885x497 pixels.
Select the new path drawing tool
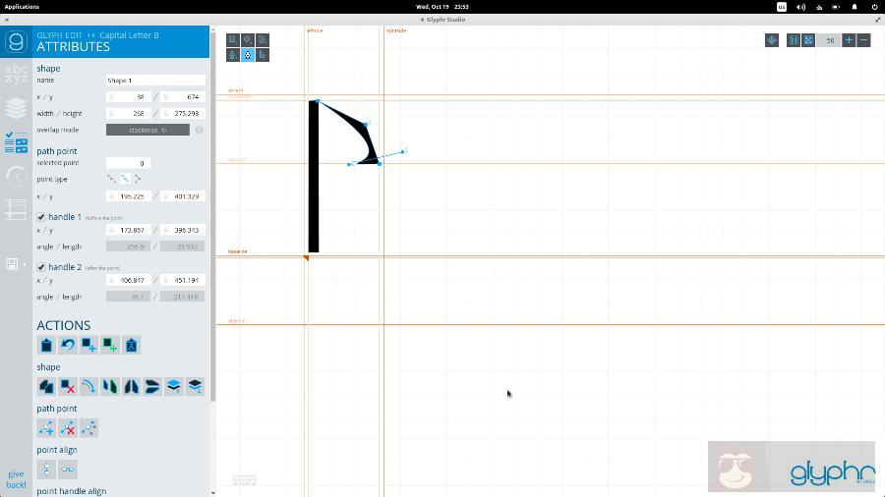[x=262, y=40]
